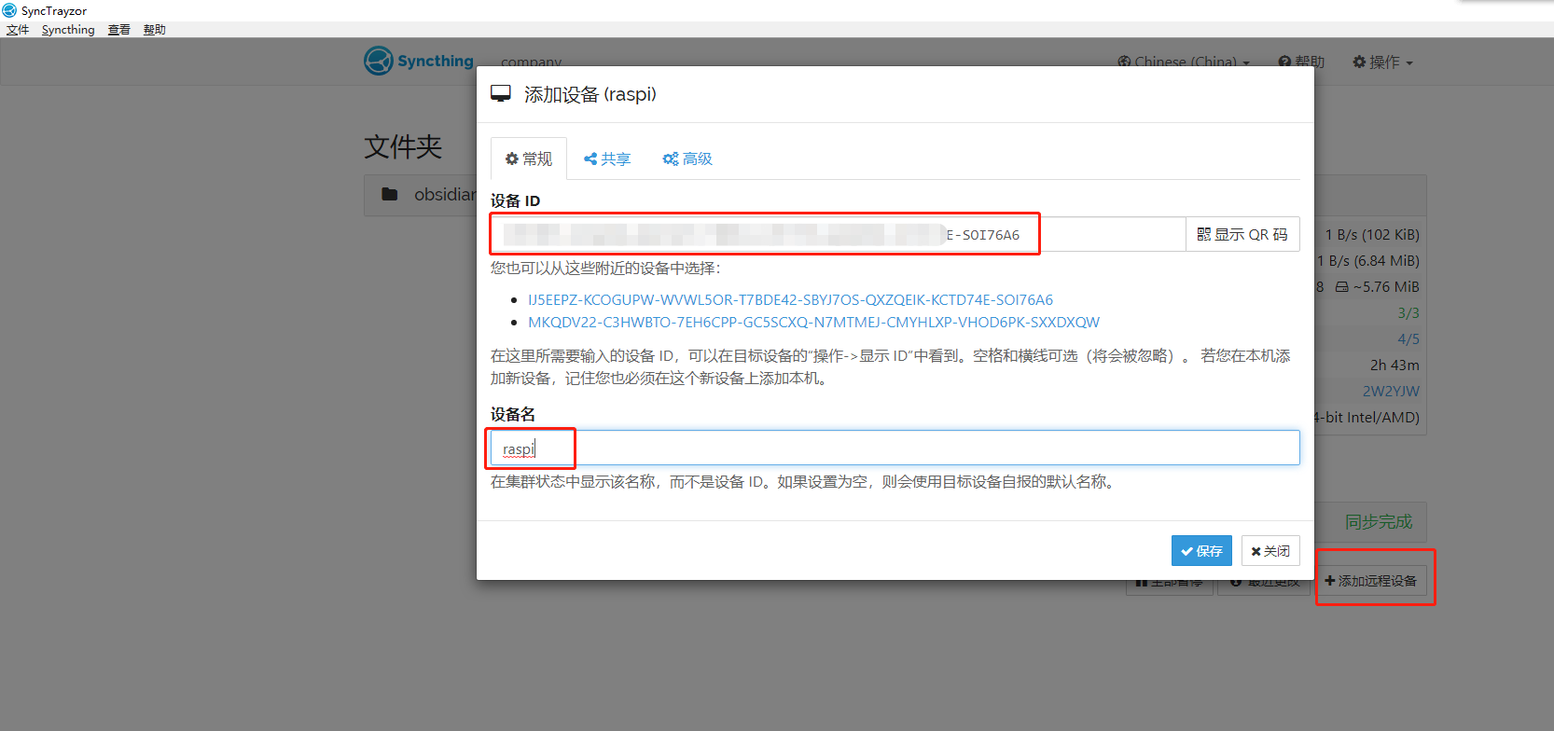The height and width of the screenshot is (731, 1554).
Task: Click the SyncTrayzor title bar icon
Action: [x=9, y=10]
